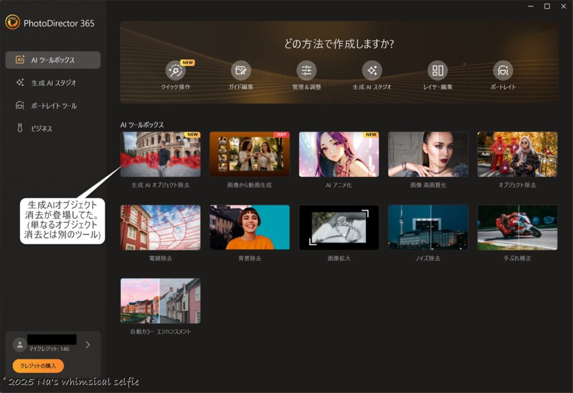The image size is (573, 393).
Task: Click the 画像 高画質化 label text
Action: point(428,185)
